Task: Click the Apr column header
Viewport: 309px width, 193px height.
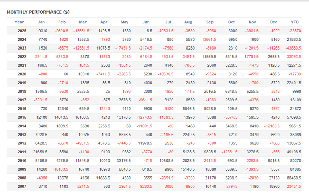Action: pyautogui.click(x=104, y=22)
